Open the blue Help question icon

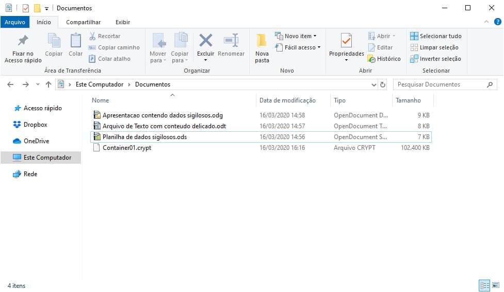498,22
